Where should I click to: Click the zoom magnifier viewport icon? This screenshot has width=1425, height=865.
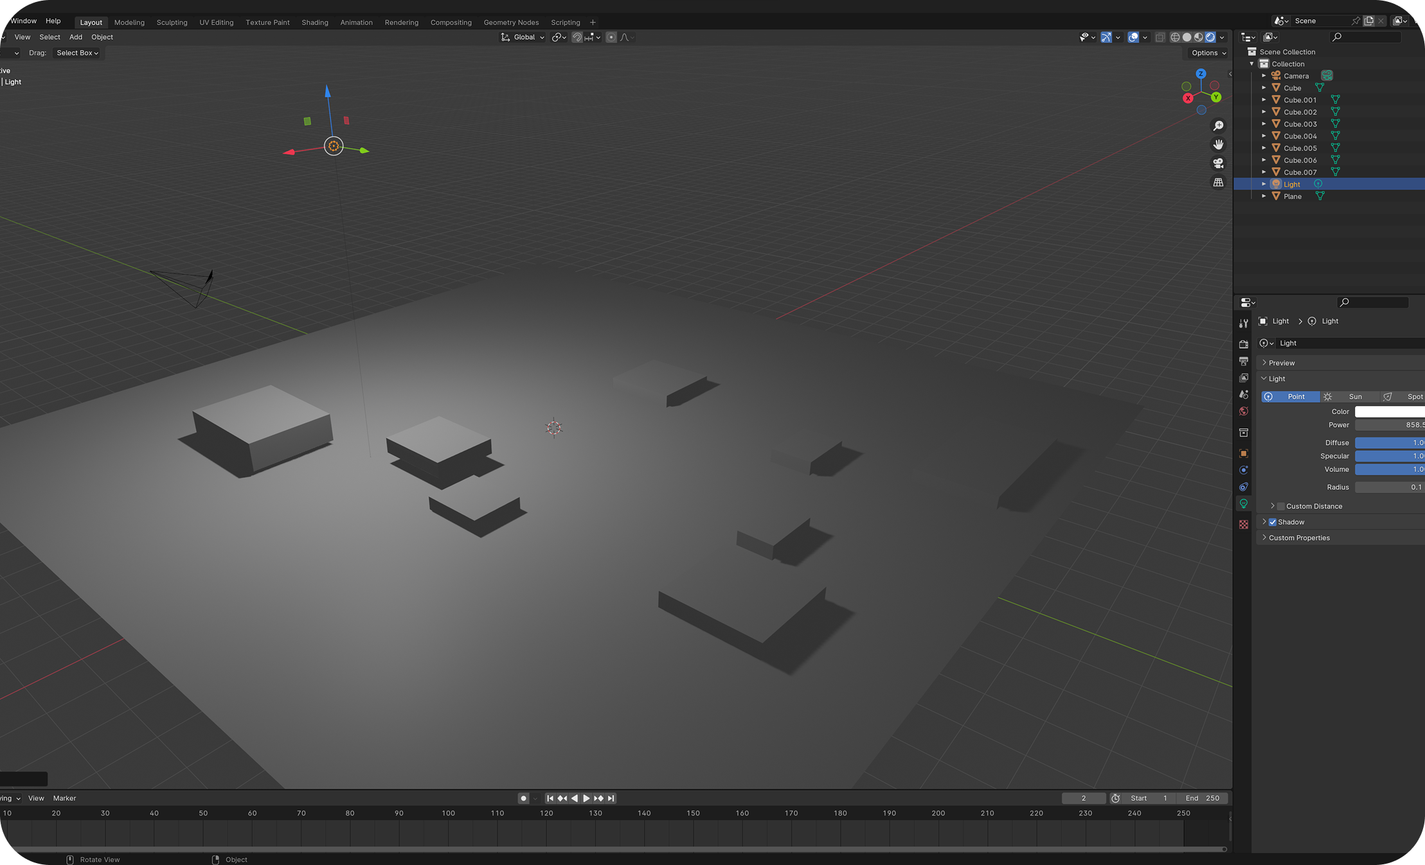[x=1218, y=126]
